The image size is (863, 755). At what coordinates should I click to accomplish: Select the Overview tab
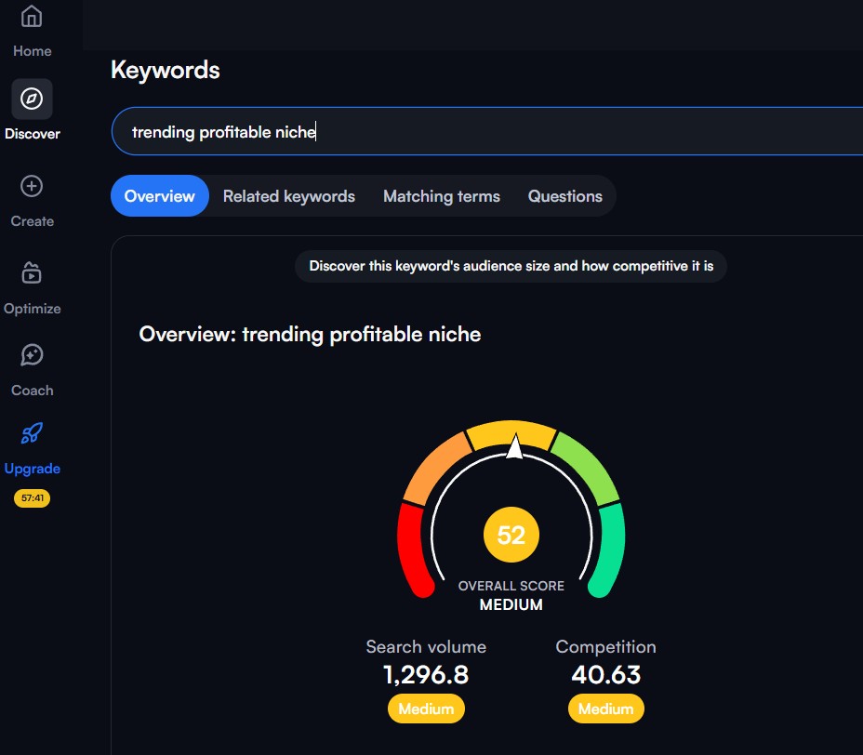pos(160,196)
